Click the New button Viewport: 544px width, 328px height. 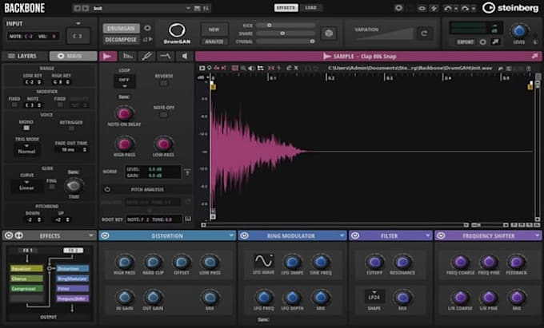pyautogui.click(x=214, y=30)
